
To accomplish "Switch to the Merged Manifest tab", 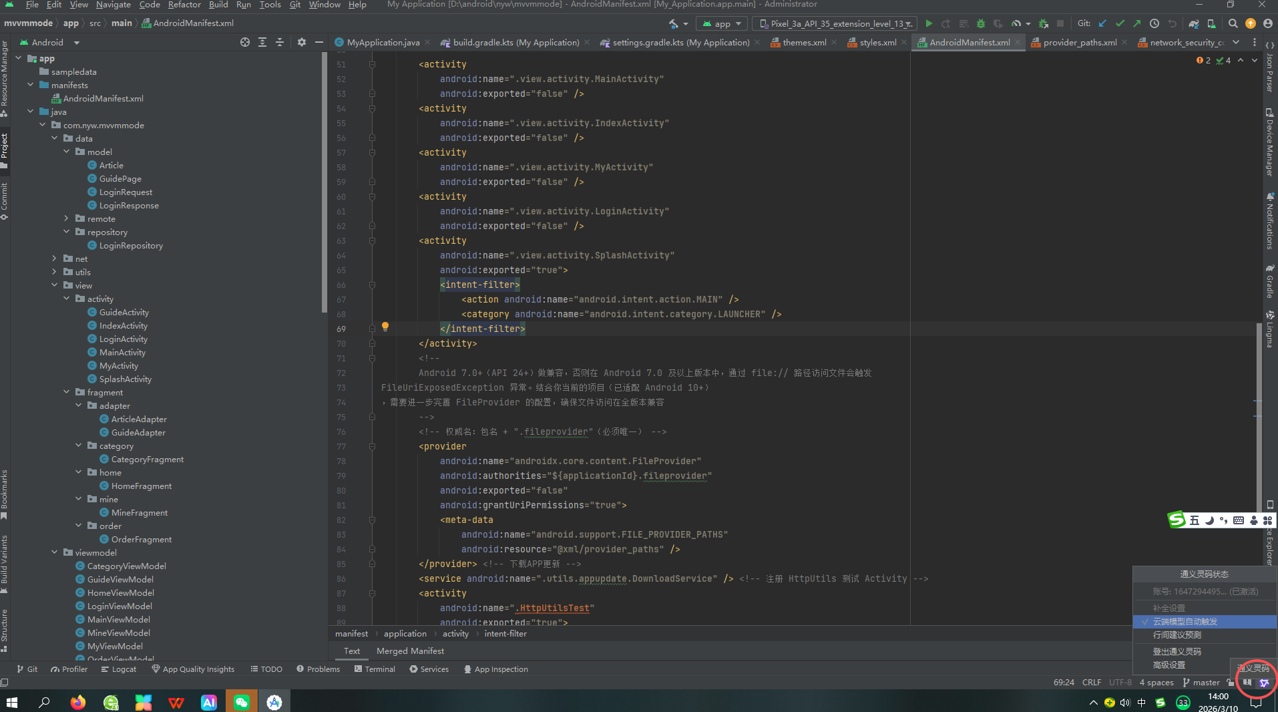I will click(410, 651).
